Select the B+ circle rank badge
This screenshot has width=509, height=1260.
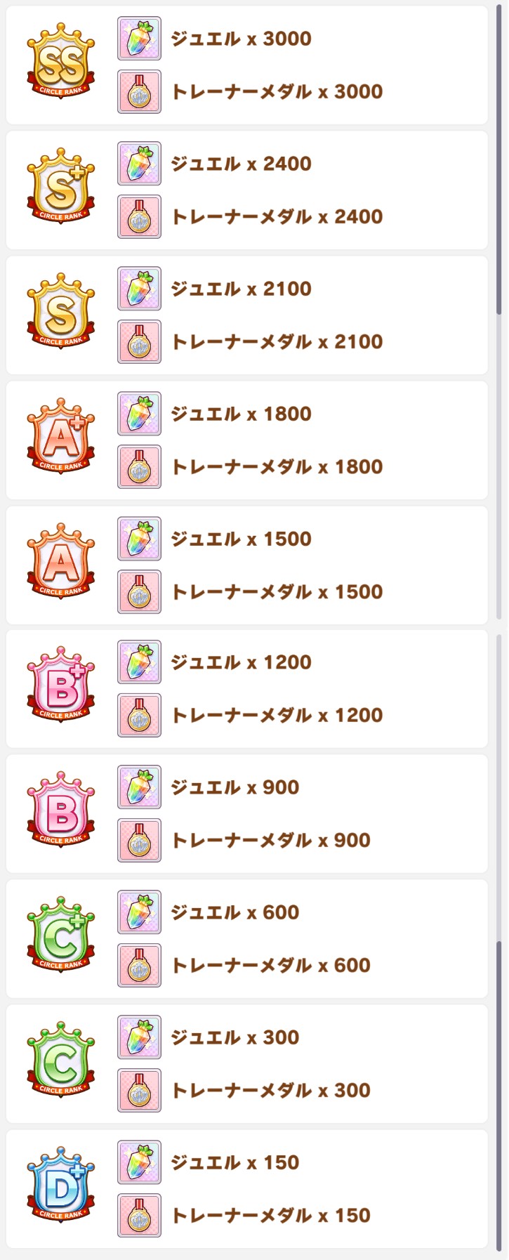[x=61, y=685]
